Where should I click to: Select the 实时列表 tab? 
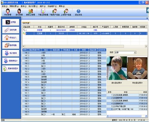[26, 23]
